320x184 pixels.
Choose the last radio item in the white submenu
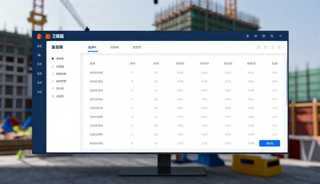tap(58, 96)
